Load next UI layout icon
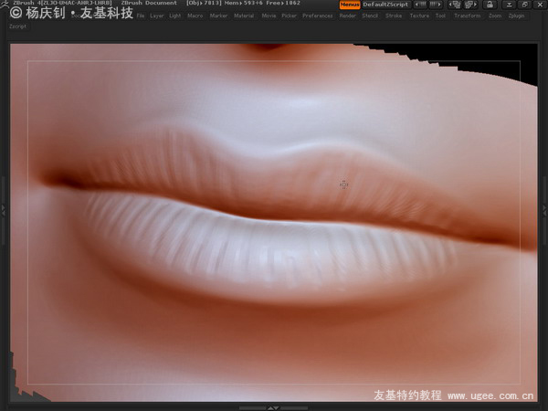Image resolution: width=548 pixels, height=411 pixels. click(470, 5)
